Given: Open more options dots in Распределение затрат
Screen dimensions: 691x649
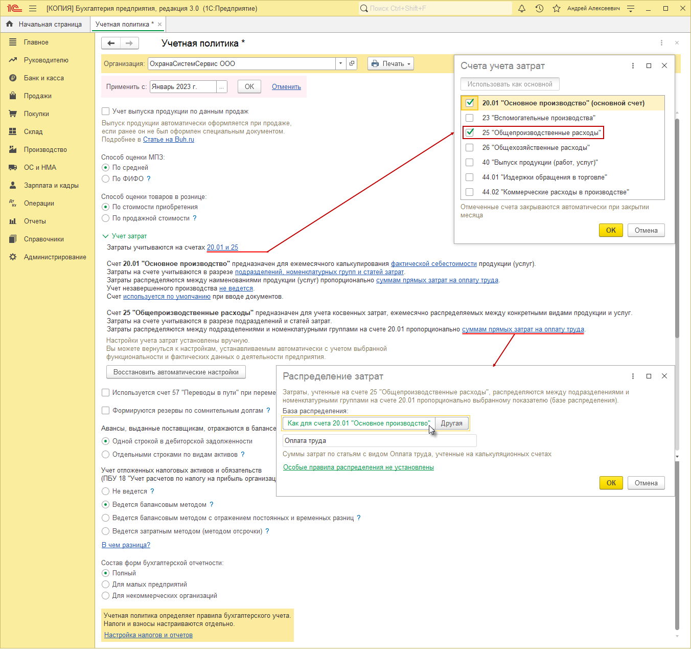Looking at the screenshot, I should pyautogui.click(x=633, y=376).
